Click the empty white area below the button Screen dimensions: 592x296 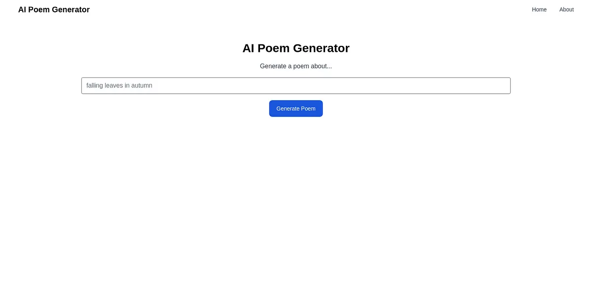296,197
